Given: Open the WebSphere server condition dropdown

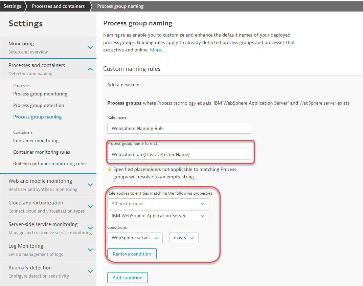Looking at the screenshot, I should (135, 238).
